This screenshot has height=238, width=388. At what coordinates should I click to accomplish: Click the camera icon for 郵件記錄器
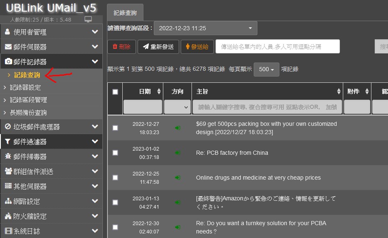(x=8, y=62)
